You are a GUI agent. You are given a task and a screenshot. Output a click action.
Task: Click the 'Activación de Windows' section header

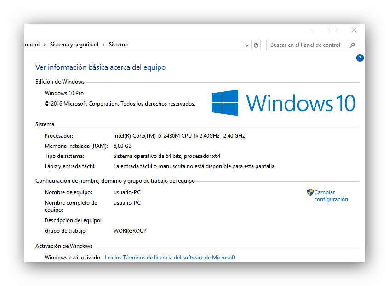pyautogui.click(x=64, y=246)
